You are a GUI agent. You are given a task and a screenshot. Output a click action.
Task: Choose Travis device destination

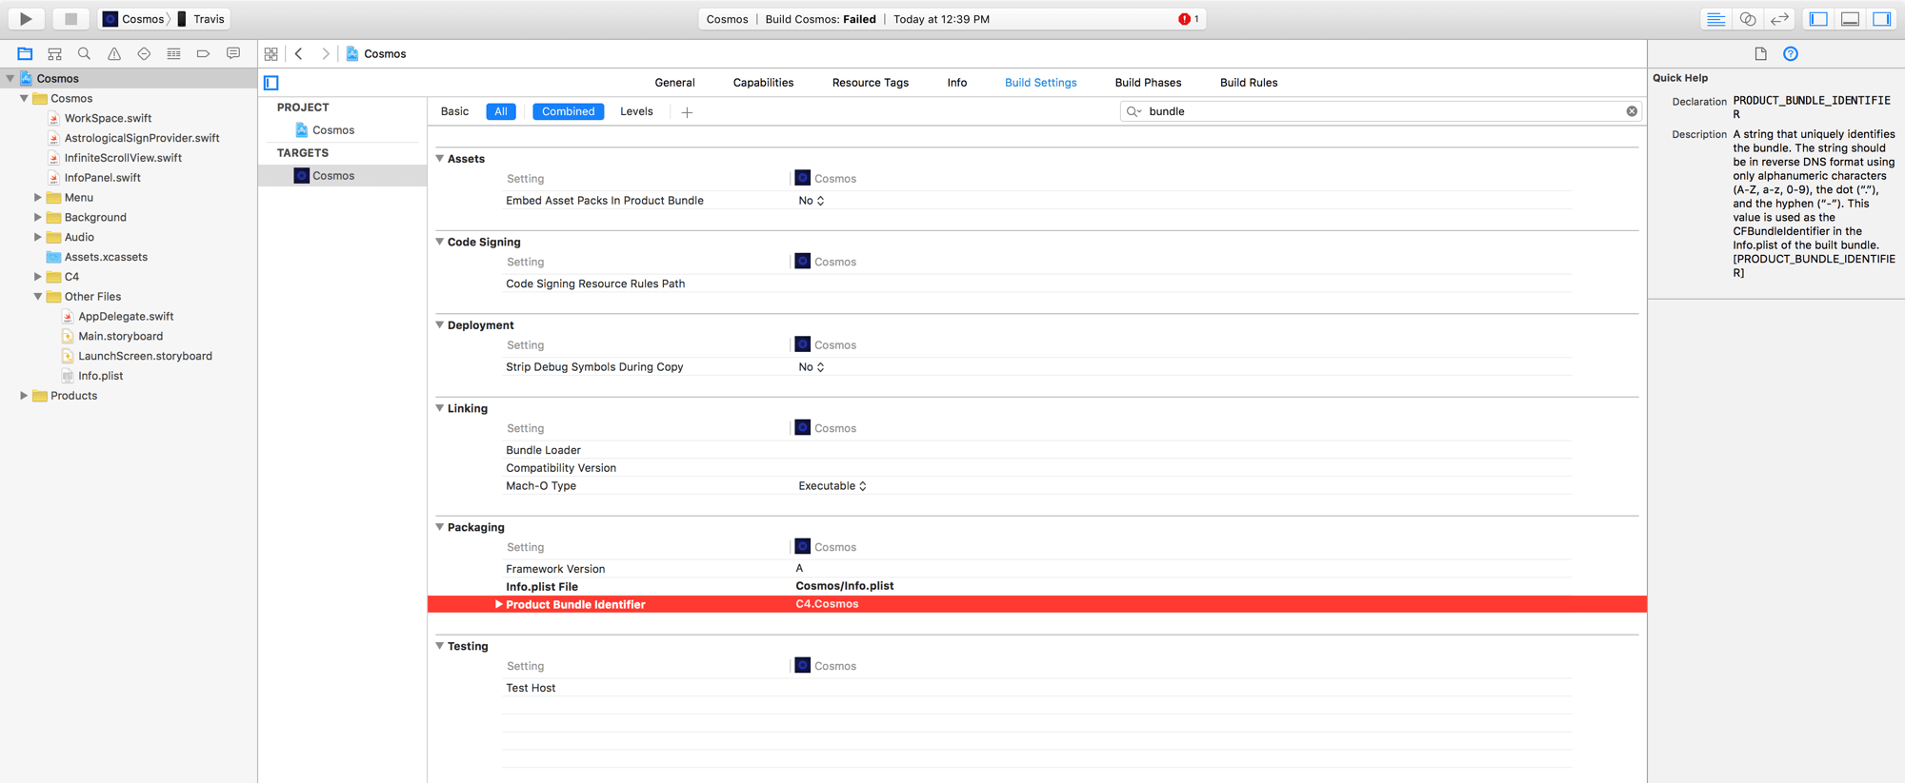(x=201, y=19)
